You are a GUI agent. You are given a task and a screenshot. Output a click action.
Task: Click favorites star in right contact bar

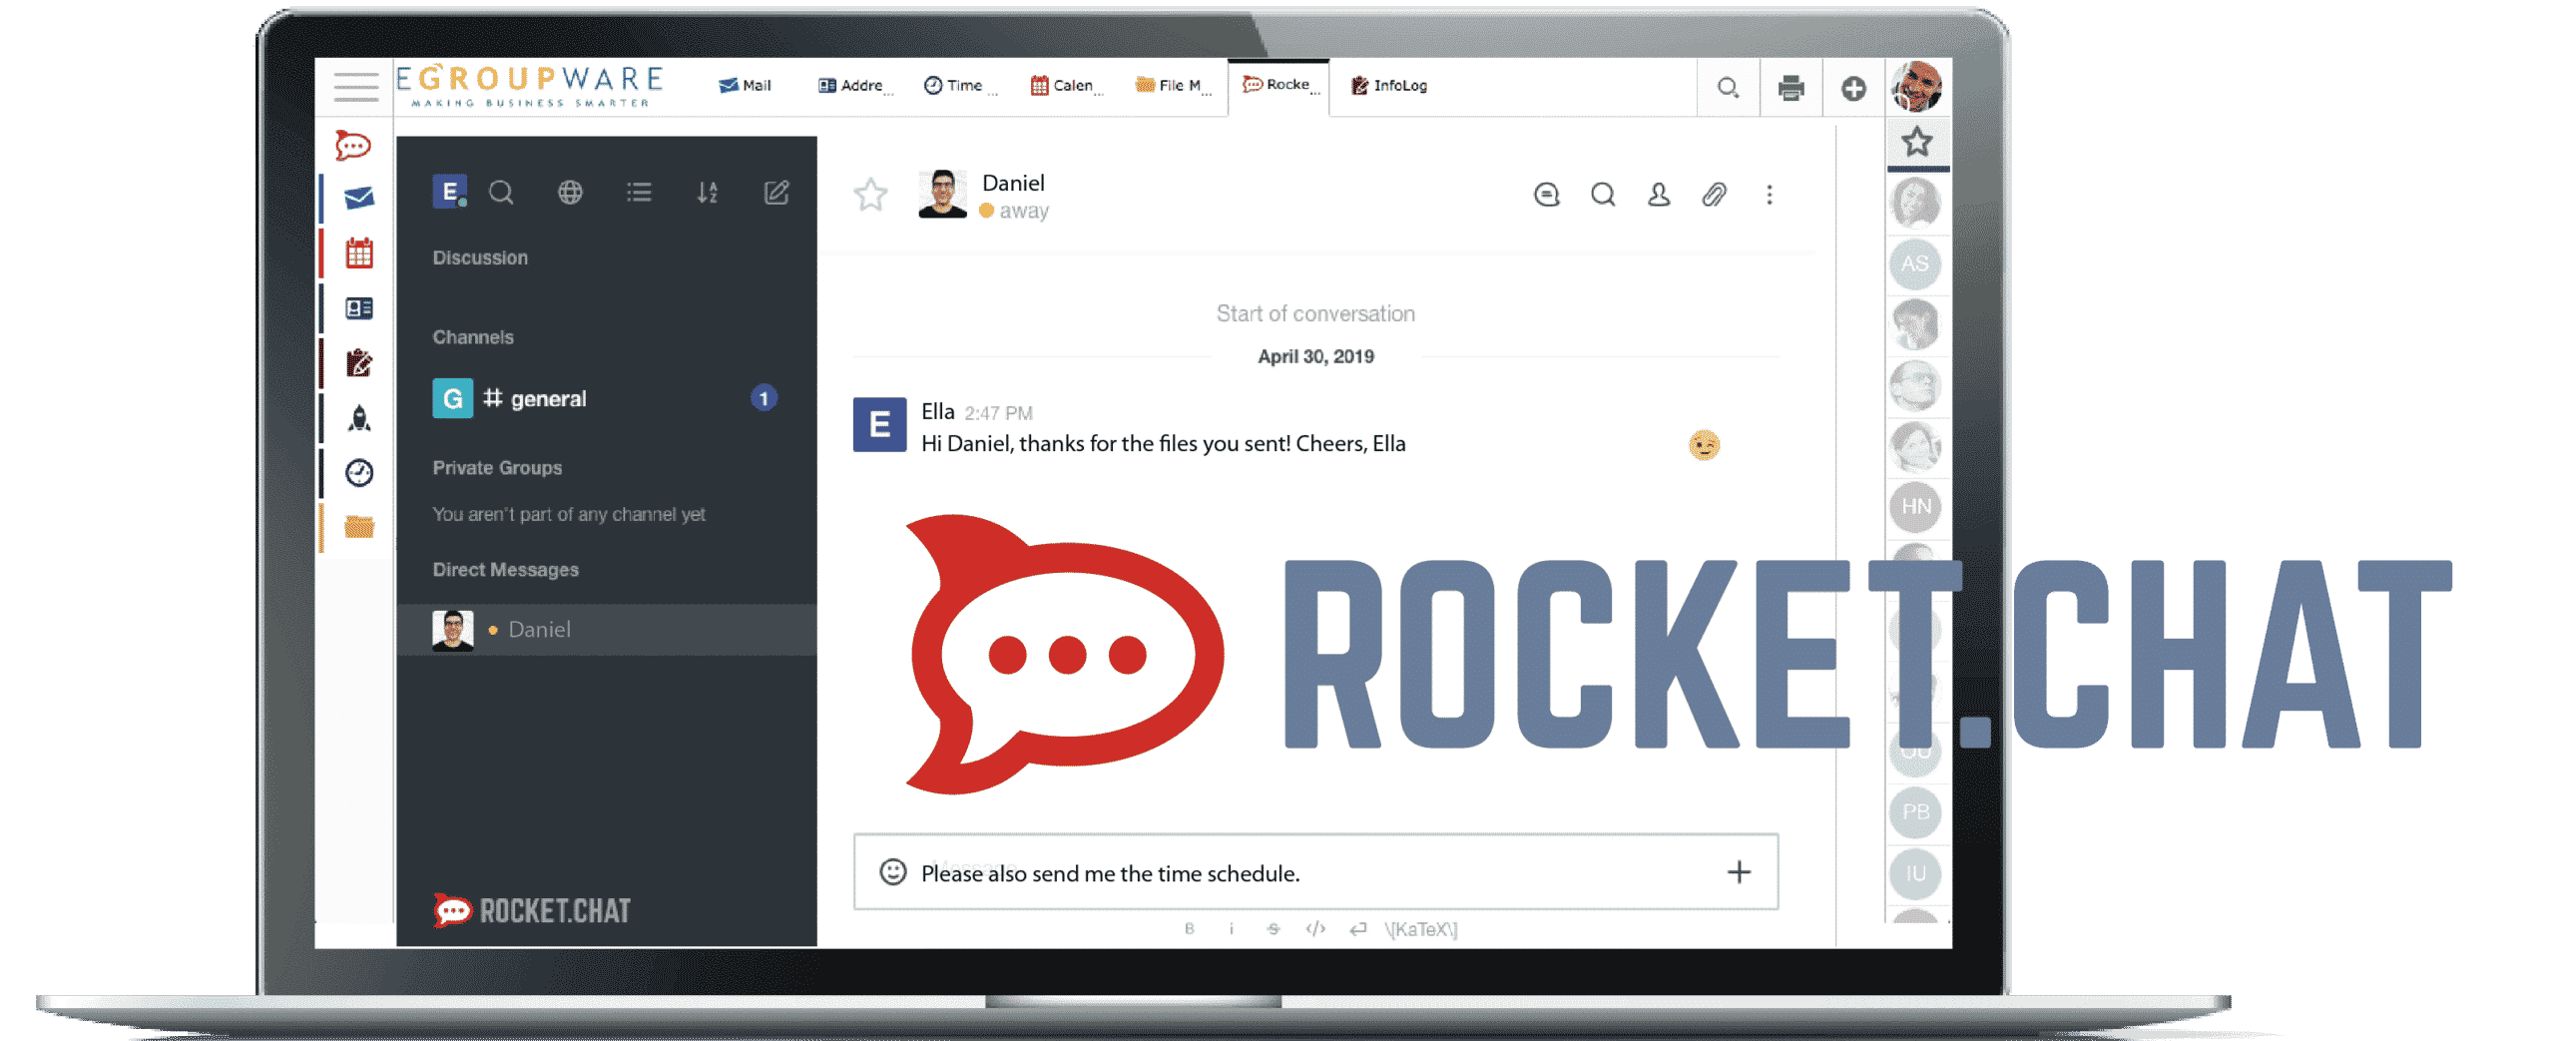point(1916,142)
